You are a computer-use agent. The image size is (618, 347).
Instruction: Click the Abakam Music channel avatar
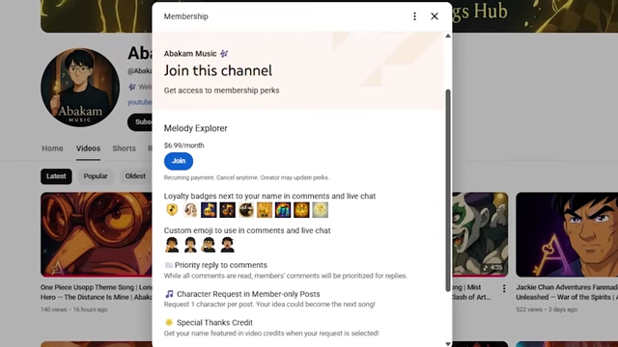pyautogui.click(x=80, y=88)
